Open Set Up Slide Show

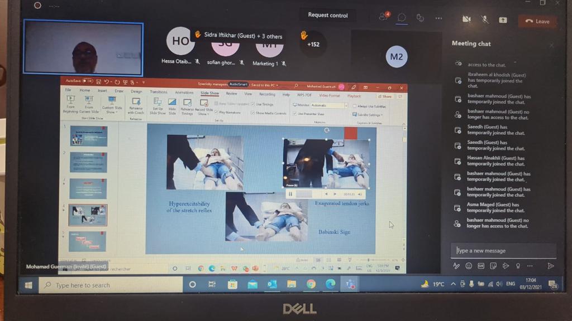click(x=158, y=106)
